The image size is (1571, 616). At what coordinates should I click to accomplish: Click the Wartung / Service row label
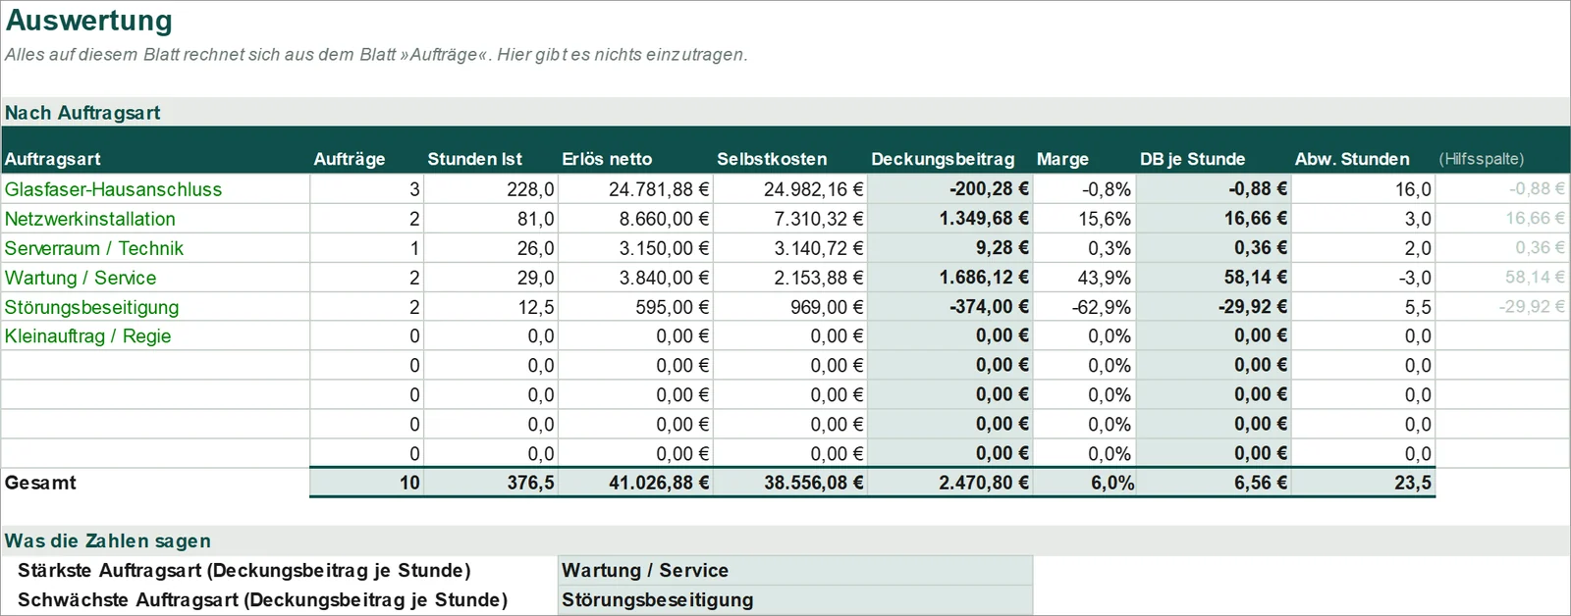pos(155,278)
